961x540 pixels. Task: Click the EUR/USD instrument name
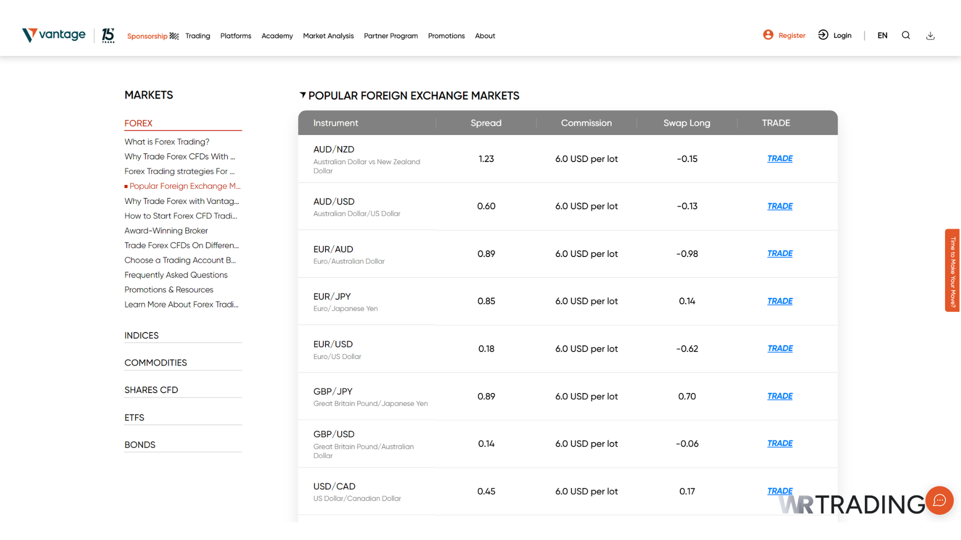click(333, 344)
